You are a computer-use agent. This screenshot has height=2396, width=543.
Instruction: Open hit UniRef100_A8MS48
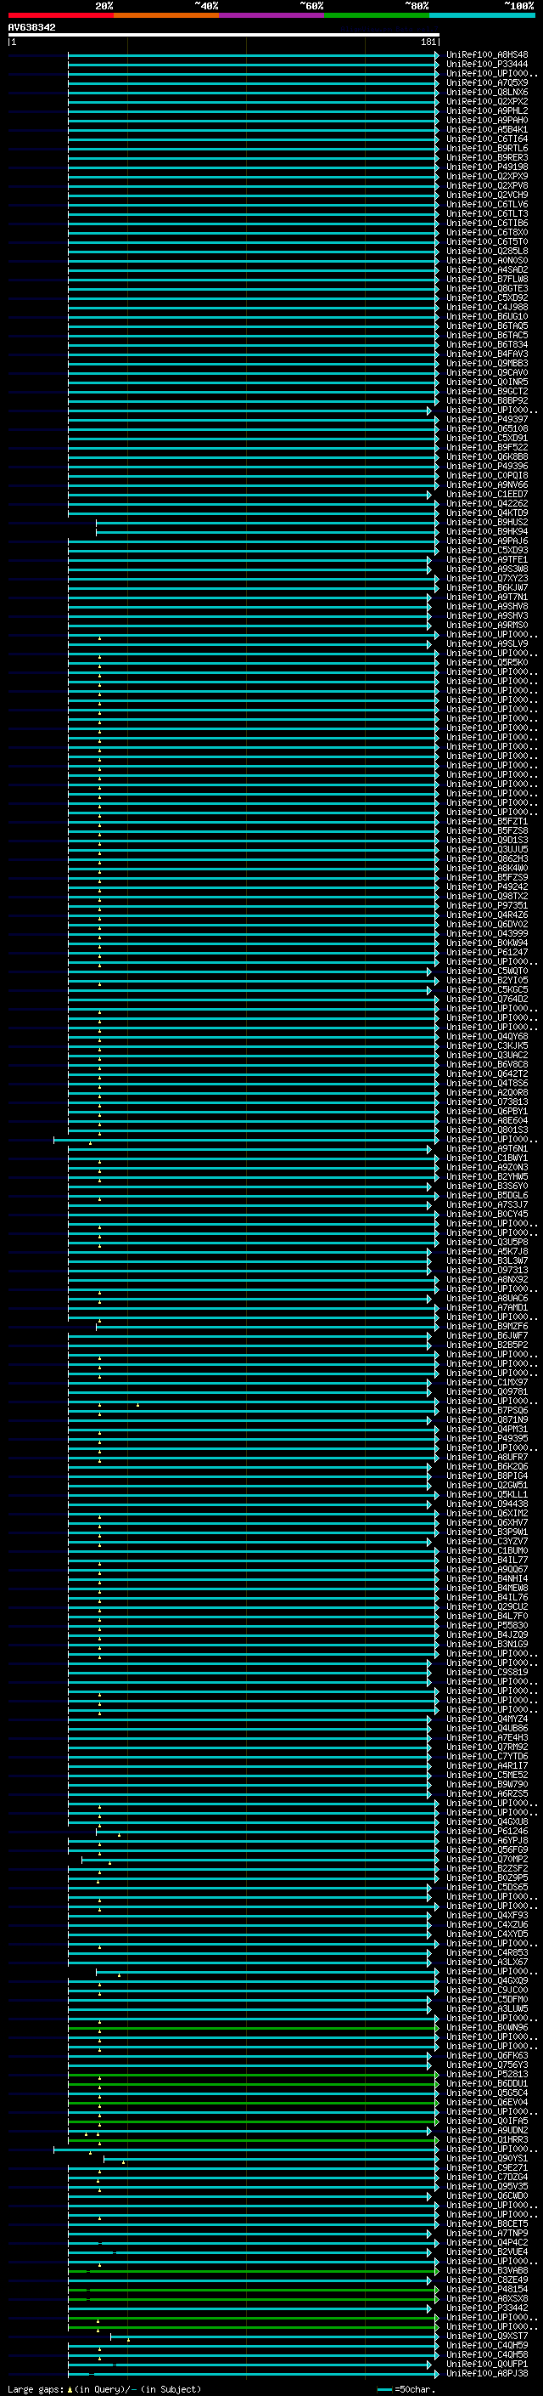[x=487, y=55]
